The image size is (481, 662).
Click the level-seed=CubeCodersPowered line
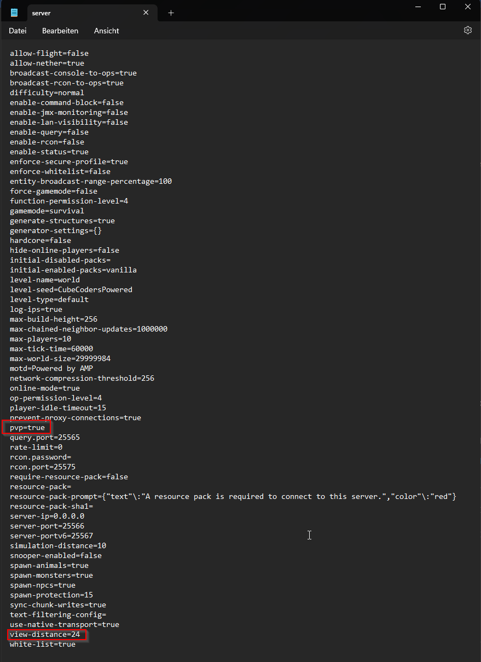pyautogui.click(x=71, y=289)
